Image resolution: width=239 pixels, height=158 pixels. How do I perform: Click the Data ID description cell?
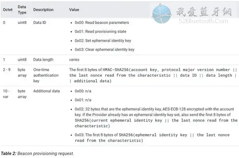(39, 23)
